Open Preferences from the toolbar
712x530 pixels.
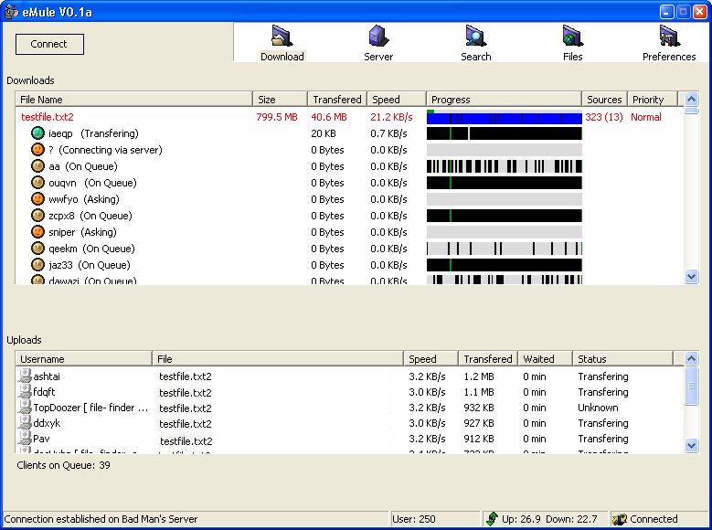click(669, 43)
